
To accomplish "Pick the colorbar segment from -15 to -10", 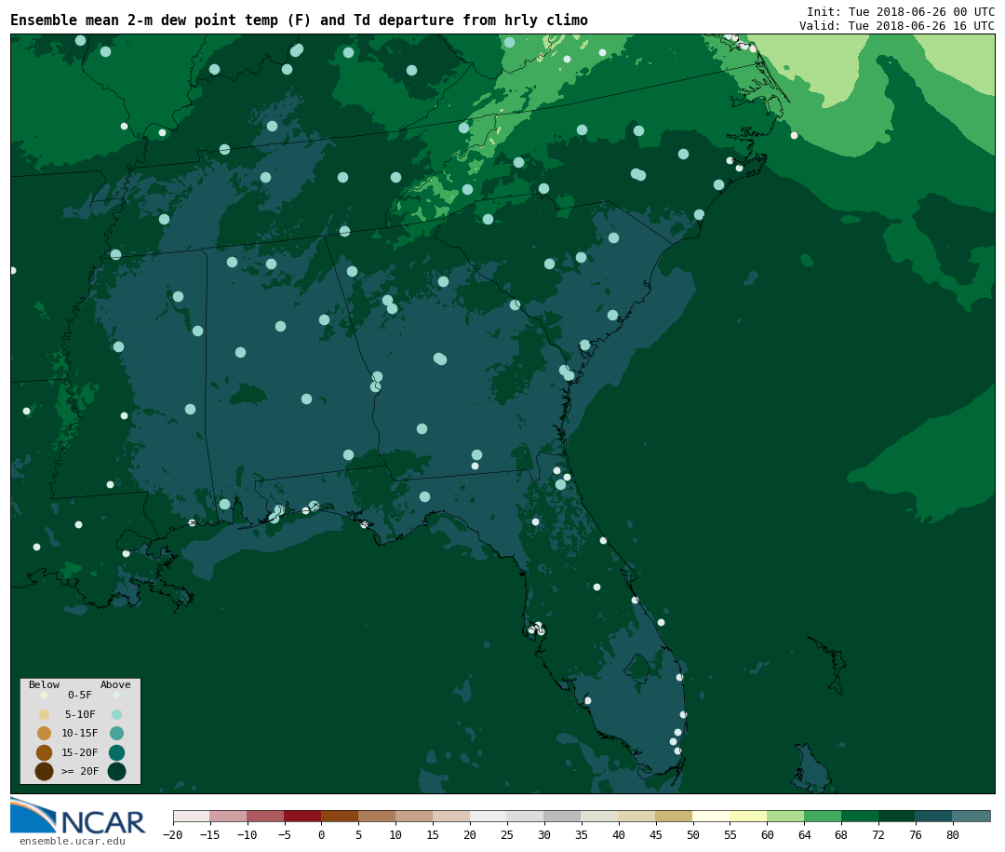I will (229, 816).
